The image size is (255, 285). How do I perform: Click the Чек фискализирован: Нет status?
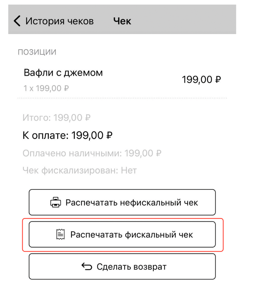coord(79,170)
